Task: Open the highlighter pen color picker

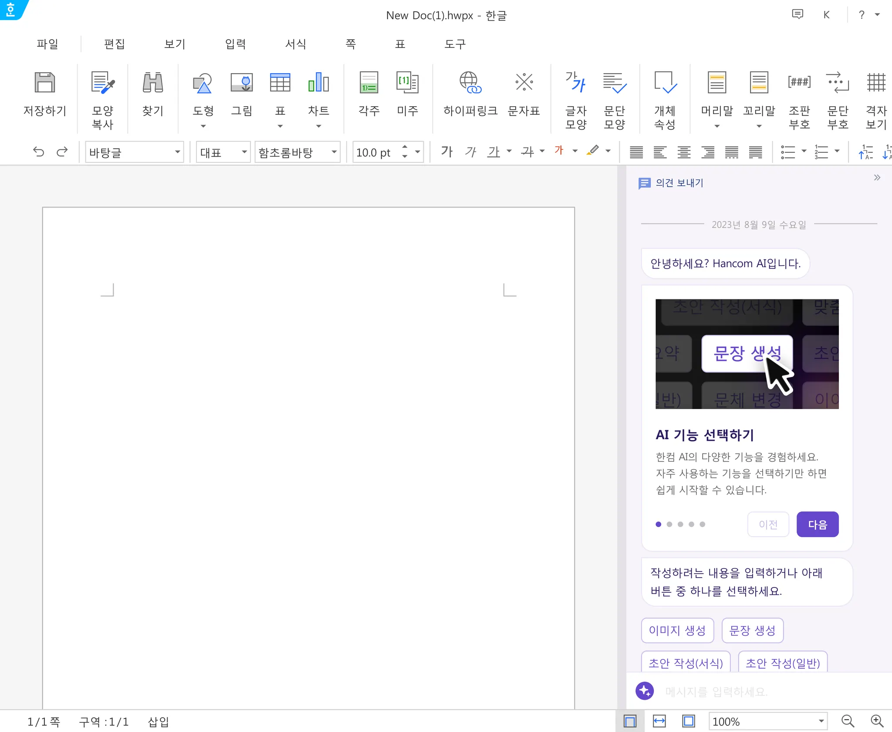Action: pyautogui.click(x=608, y=151)
